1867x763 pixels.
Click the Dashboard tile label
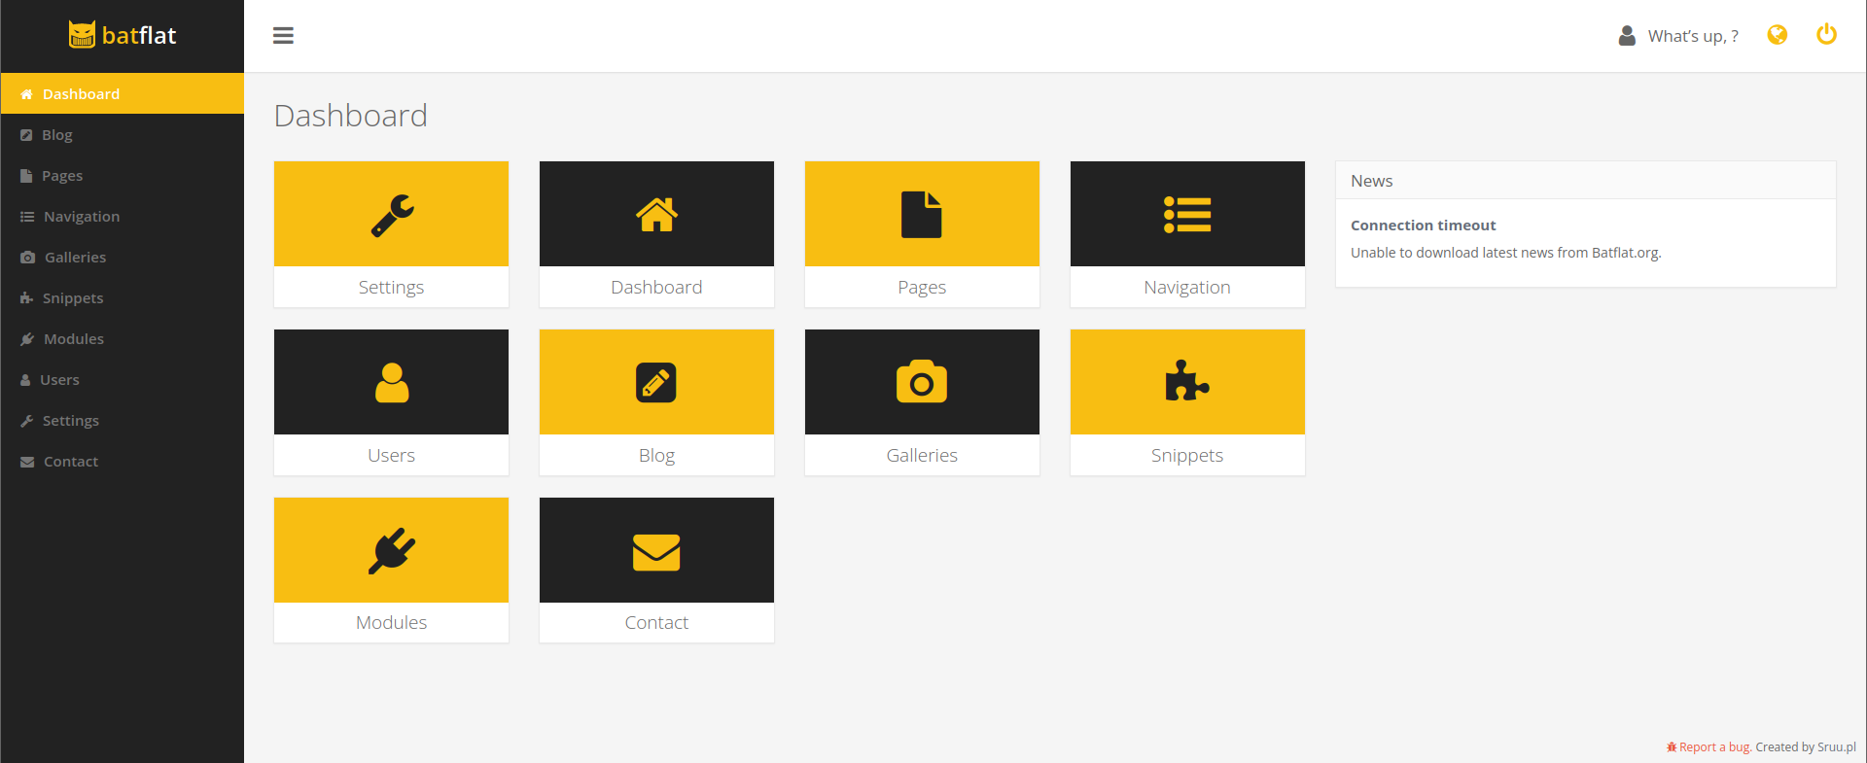(x=656, y=287)
